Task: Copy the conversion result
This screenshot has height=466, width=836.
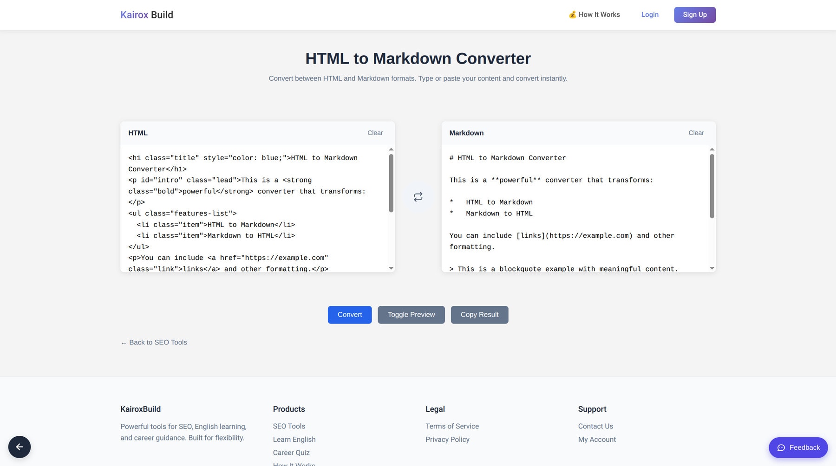Action: [x=479, y=314]
